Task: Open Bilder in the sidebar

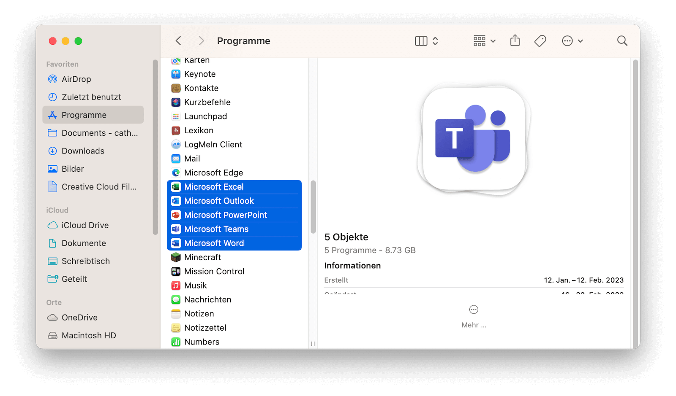Action: click(93, 169)
